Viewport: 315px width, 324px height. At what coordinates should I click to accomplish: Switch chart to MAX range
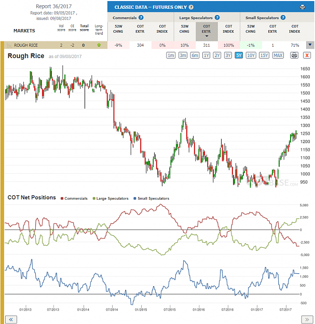click(x=278, y=55)
